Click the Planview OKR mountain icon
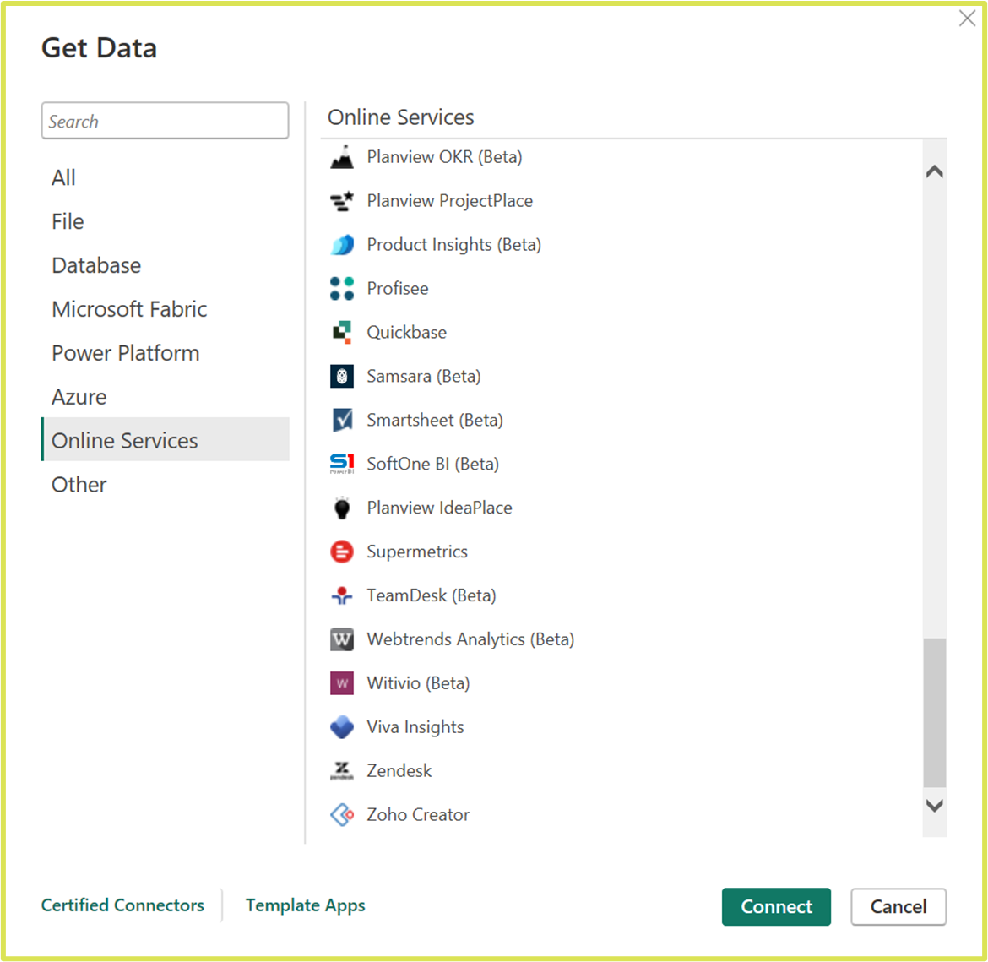988x962 pixels. (x=341, y=157)
